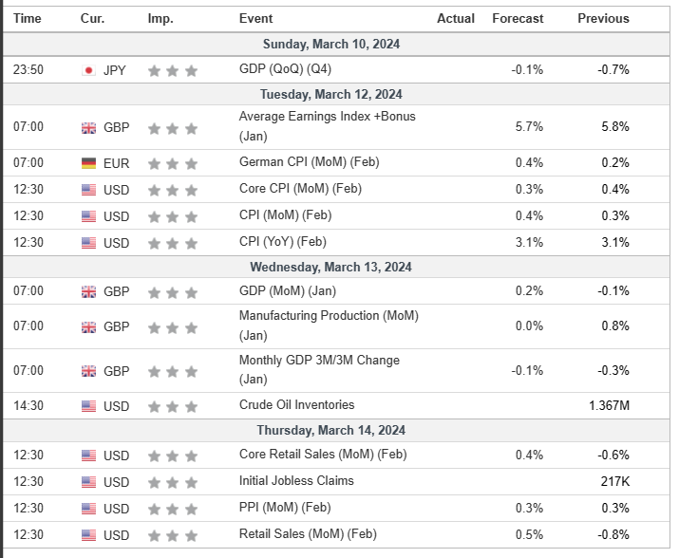The height and width of the screenshot is (558, 679).
Task: Open Monthly GDP 3M/3M Change event
Action: click(x=319, y=369)
